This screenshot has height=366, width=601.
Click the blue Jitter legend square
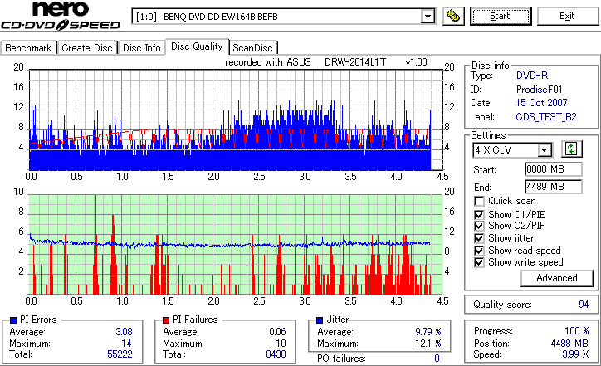tap(320, 320)
